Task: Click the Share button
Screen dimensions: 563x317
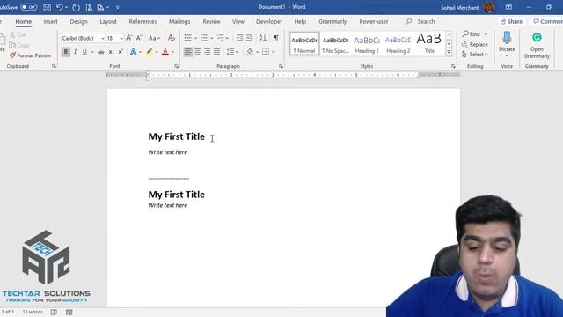Action: [511, 21]
